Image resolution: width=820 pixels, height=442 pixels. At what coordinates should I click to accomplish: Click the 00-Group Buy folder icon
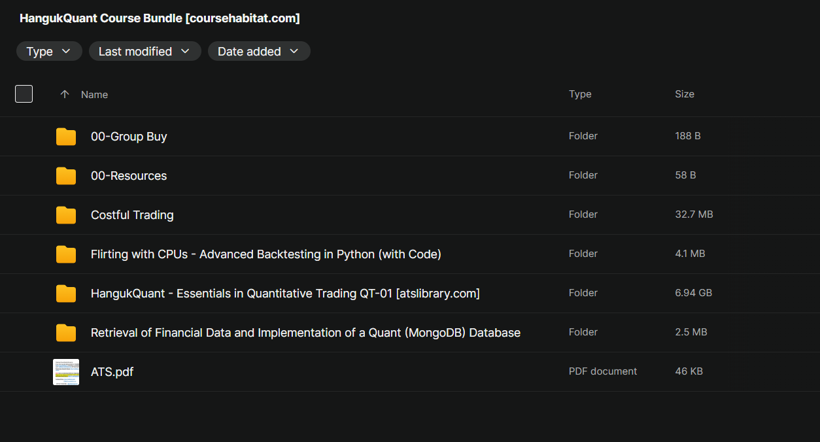click(66, 137)
